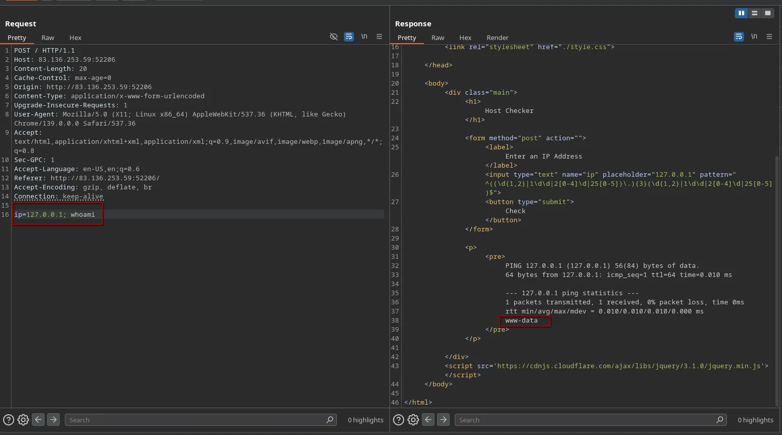Screen dimensions: 782x435
Task: Click the User-Agent header line
Action: coord(180,119)
